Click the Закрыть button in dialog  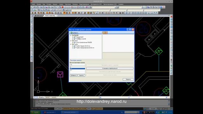pos(128,79)
